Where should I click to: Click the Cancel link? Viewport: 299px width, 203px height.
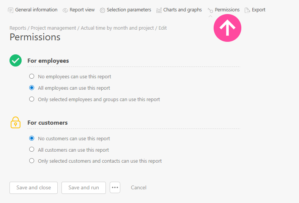pyautogui.click(x=138, y=187)
